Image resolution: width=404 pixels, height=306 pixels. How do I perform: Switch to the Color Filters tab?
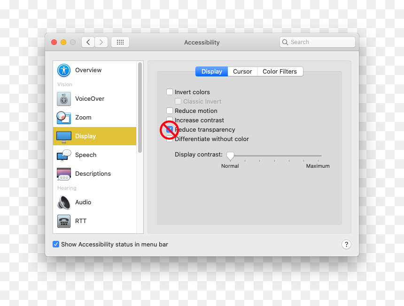280,71
